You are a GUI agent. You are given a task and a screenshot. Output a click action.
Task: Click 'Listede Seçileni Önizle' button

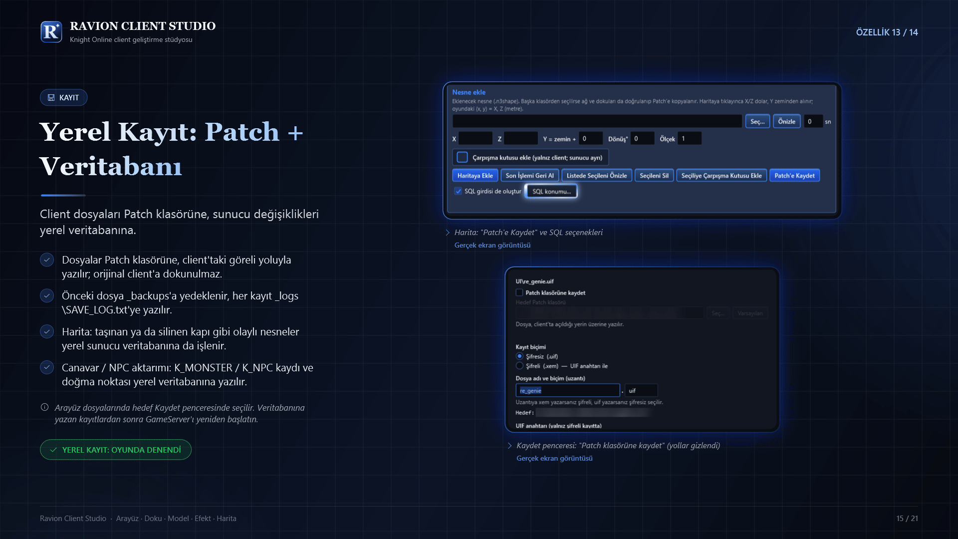tap(597, 176)
